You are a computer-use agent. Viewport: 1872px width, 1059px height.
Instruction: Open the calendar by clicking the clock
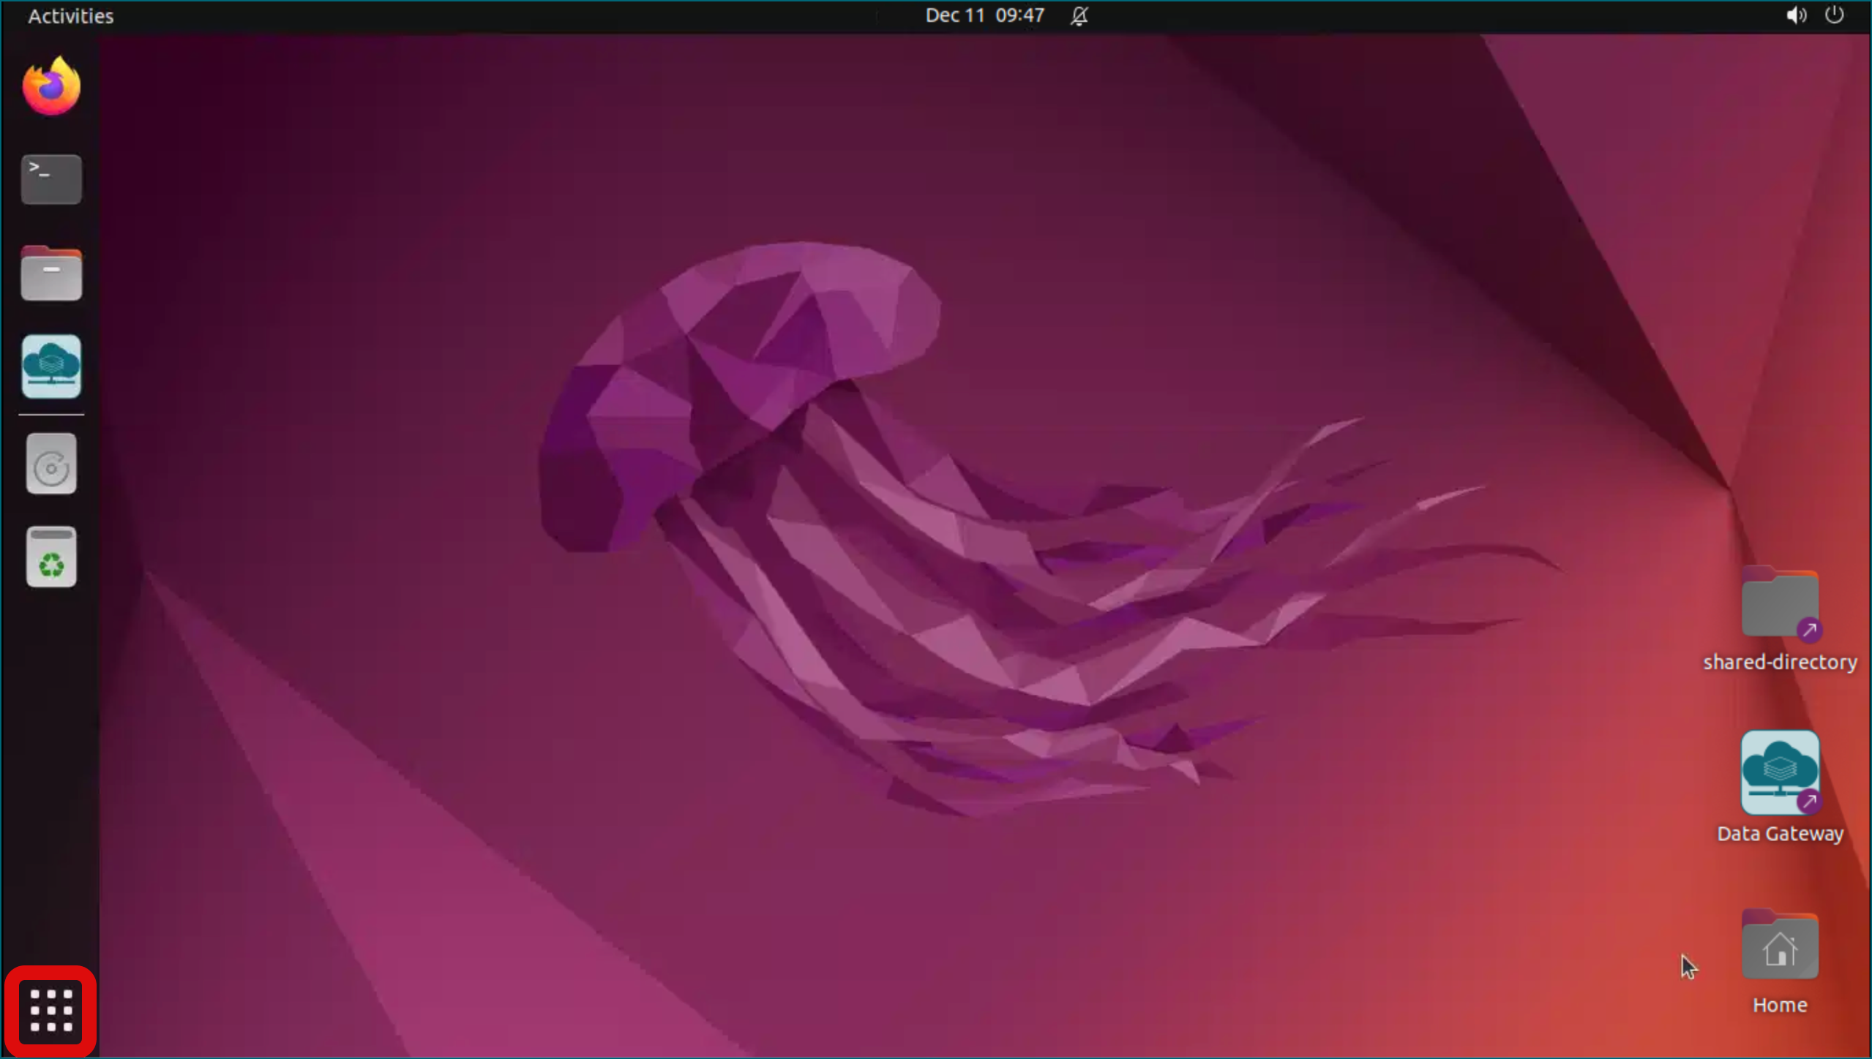pos(984,15)
